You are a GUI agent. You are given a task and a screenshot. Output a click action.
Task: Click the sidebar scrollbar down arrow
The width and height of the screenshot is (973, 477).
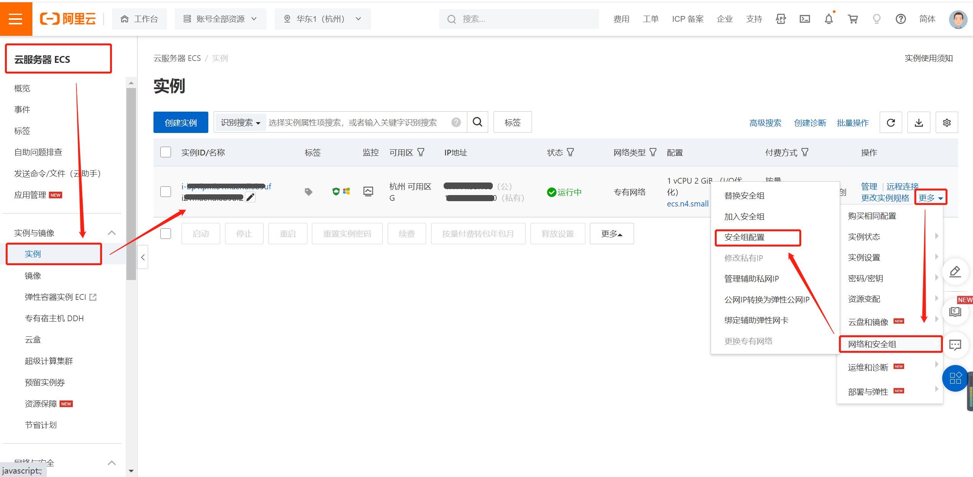(131, 471)
